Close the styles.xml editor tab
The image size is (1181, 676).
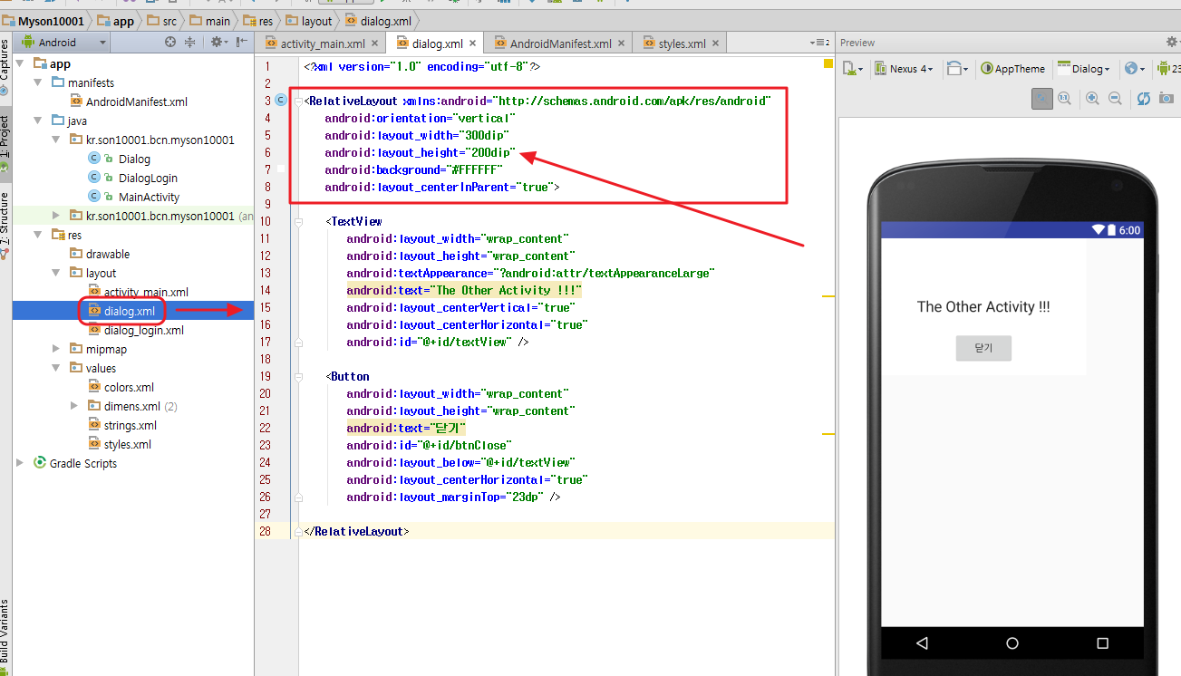[x=716, y=43]
